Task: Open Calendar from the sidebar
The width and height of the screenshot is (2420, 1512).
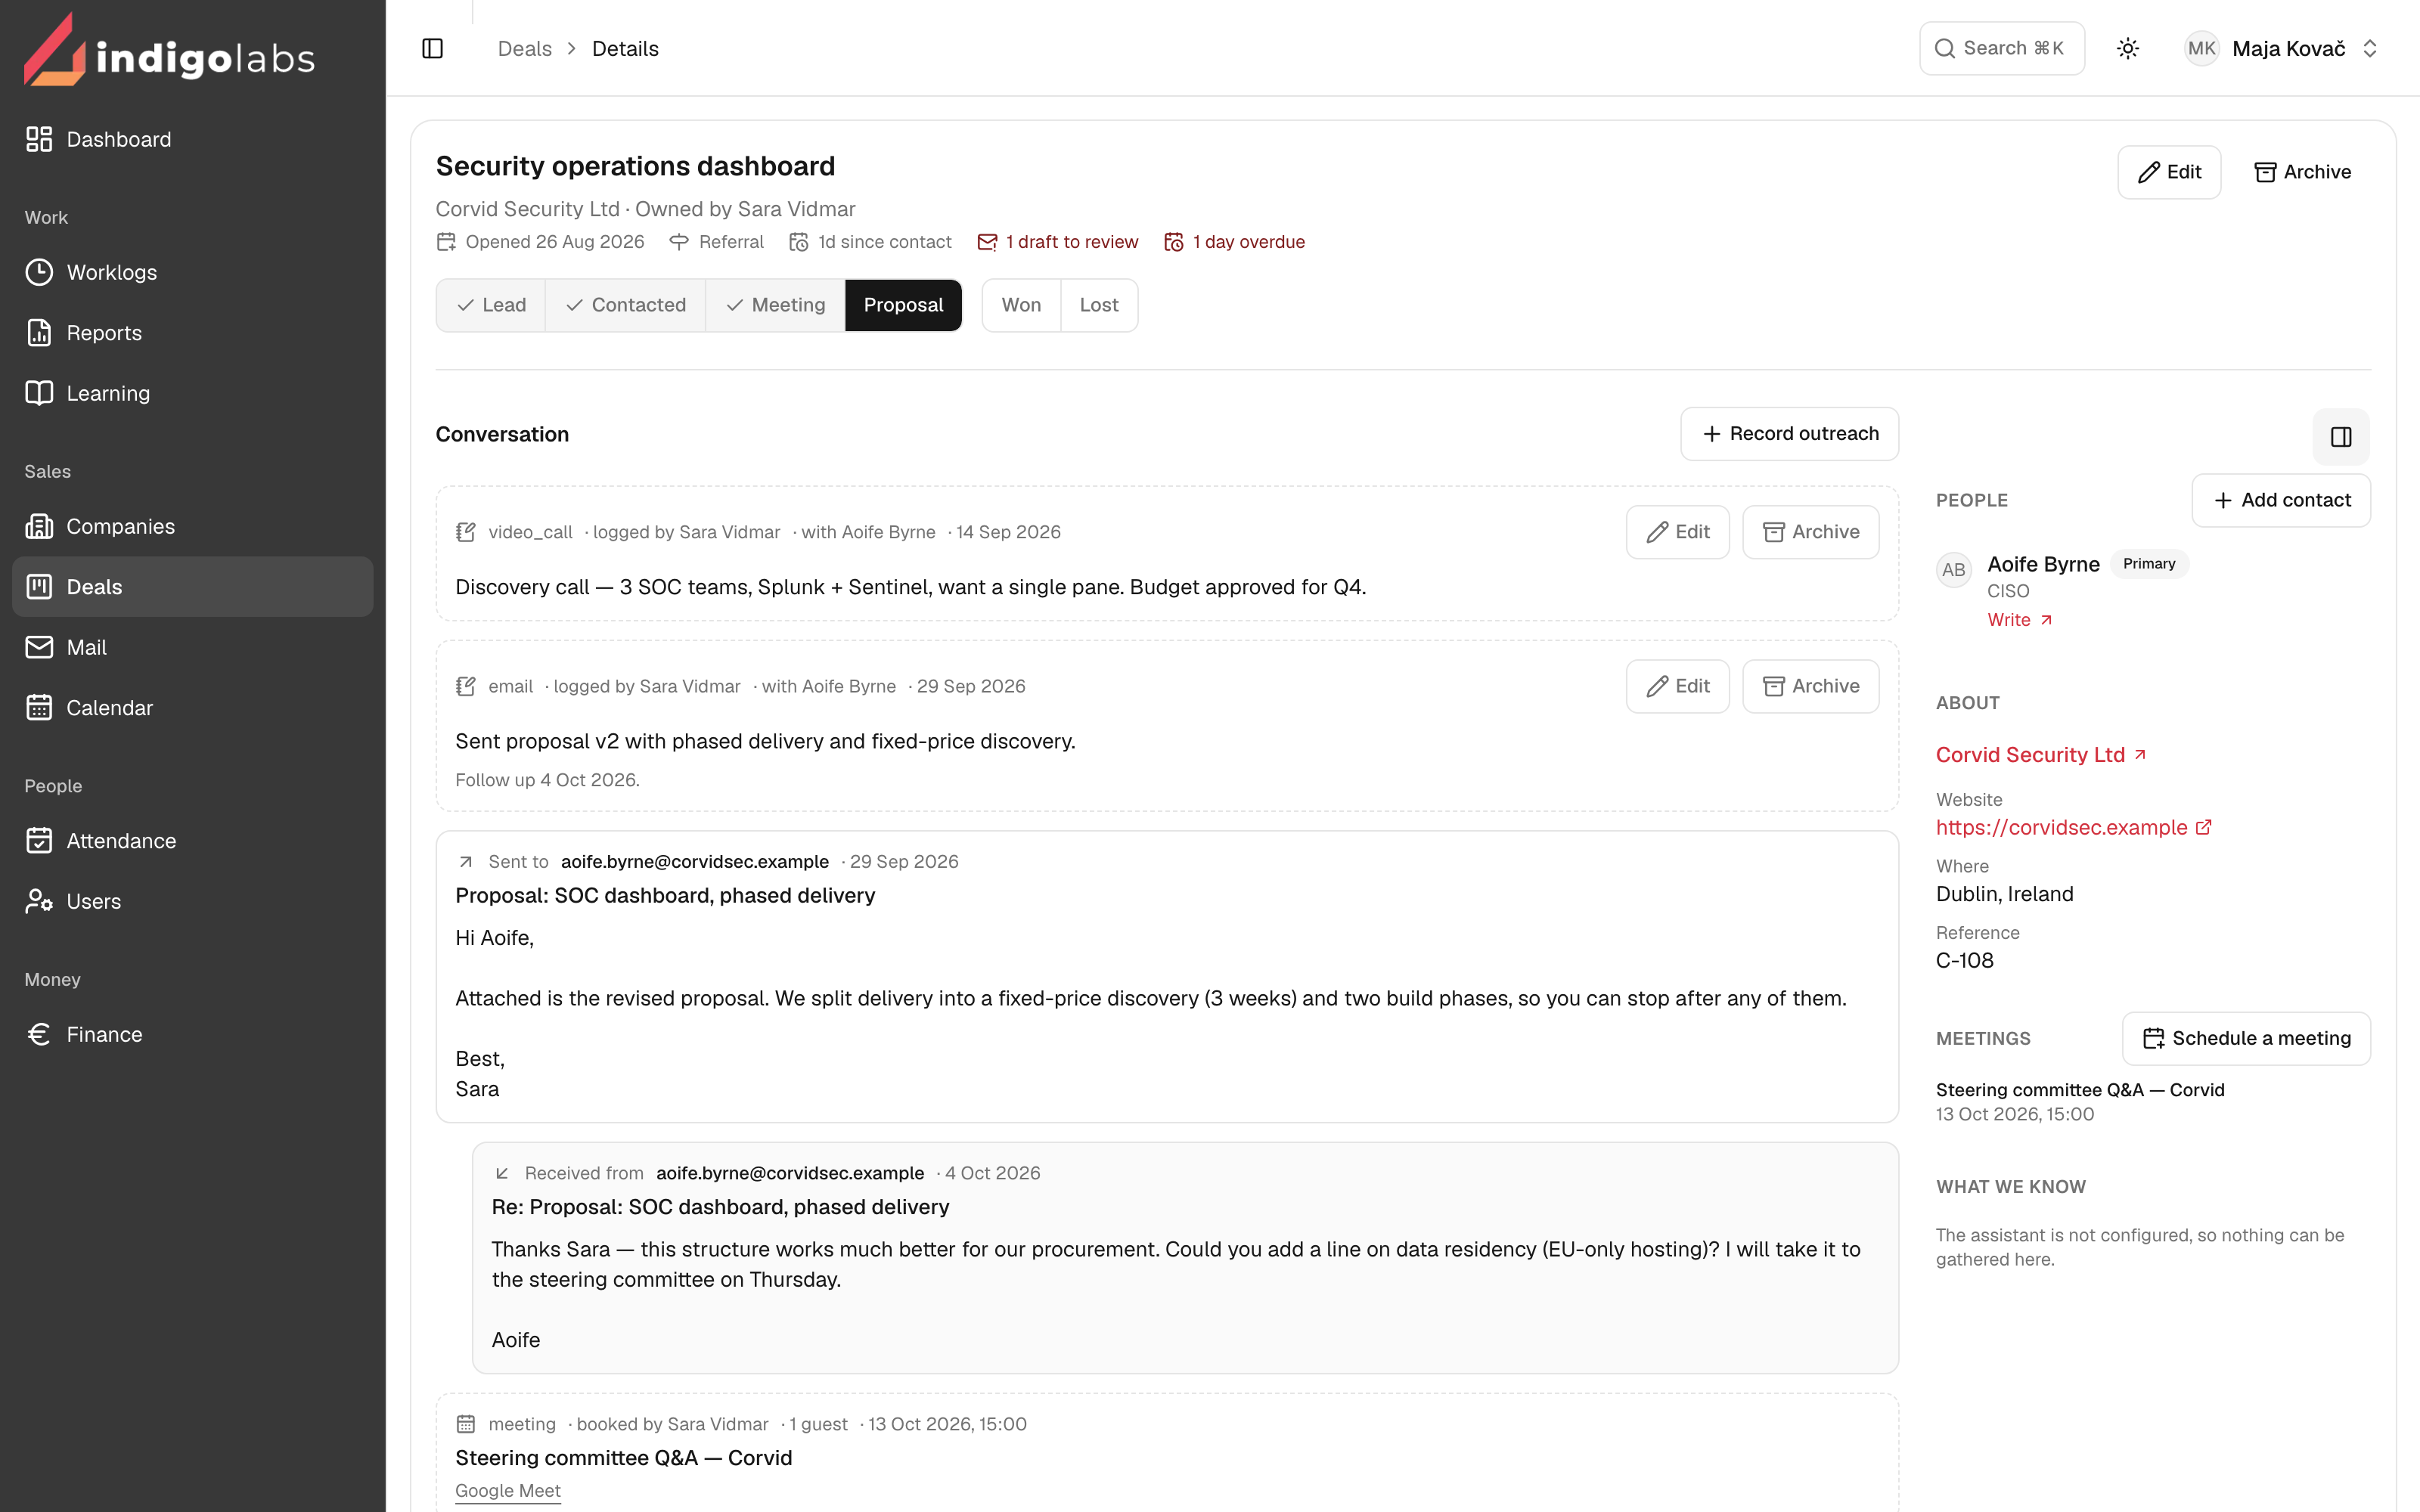Action: point(192,708)
